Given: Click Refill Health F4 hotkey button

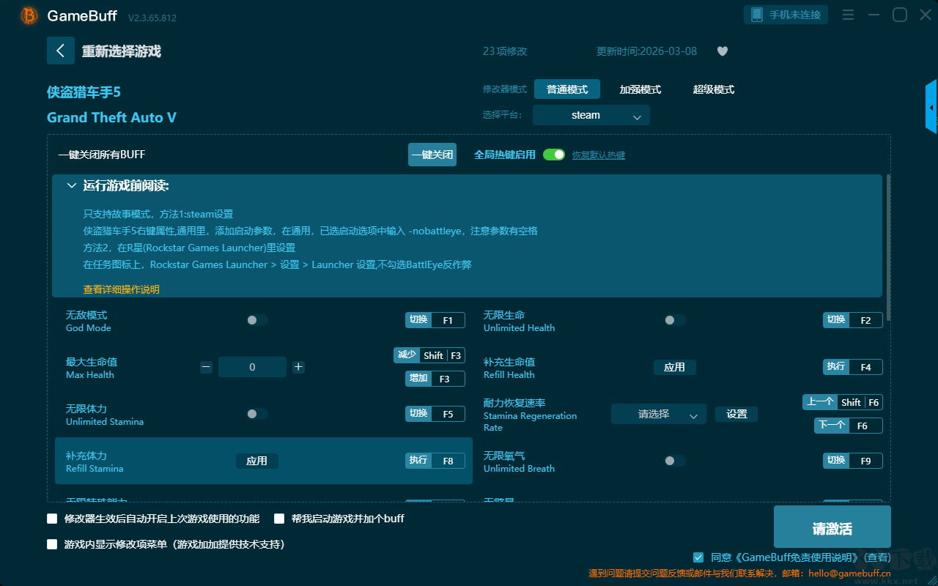Looking at the screenshot, I should point(853,367).
